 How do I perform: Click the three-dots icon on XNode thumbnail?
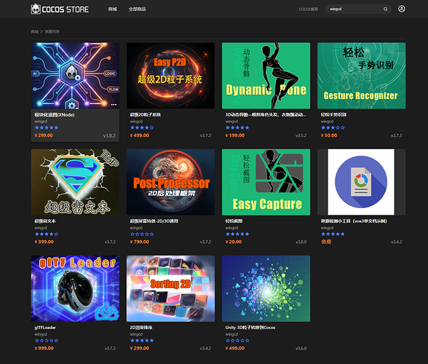[x=114, y=105]
